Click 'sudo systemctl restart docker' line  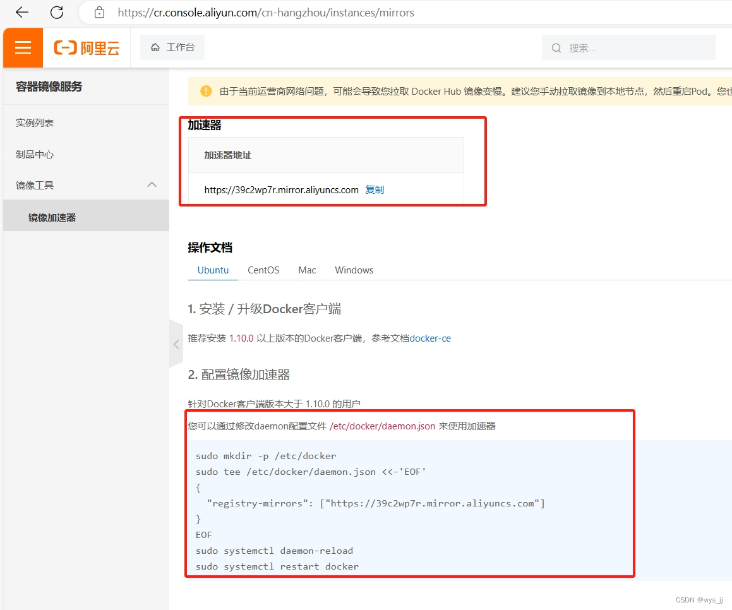277,566
